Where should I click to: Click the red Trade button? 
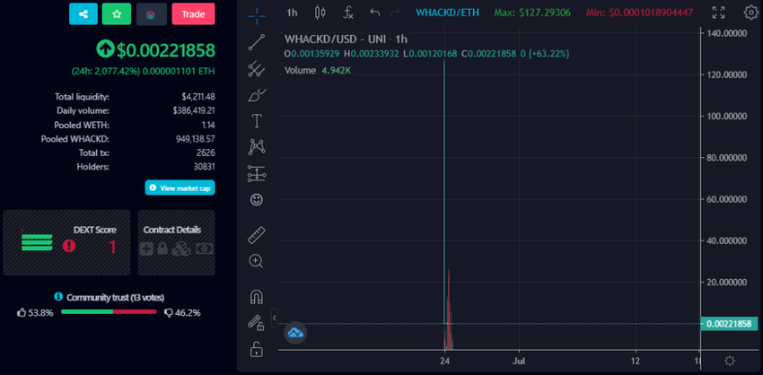click(x=193, y=13)
